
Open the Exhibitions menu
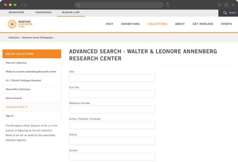point(130,24)
